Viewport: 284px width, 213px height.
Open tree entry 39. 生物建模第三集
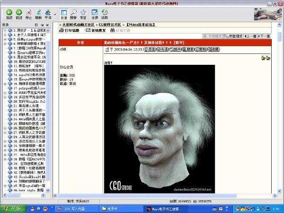[x=28, y=164]
